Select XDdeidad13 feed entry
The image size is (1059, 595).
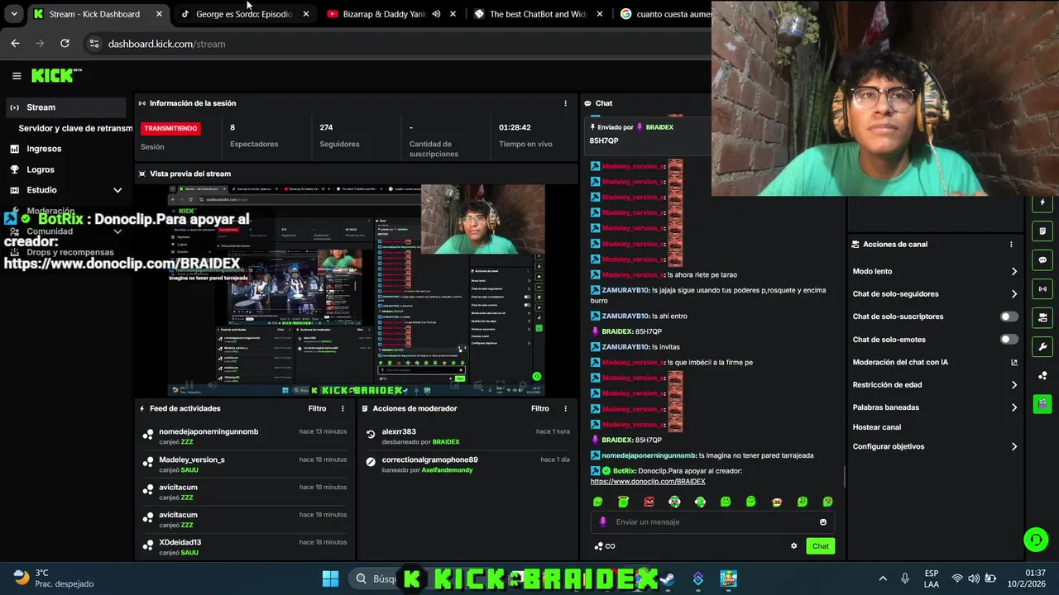[x=245, y=546]
